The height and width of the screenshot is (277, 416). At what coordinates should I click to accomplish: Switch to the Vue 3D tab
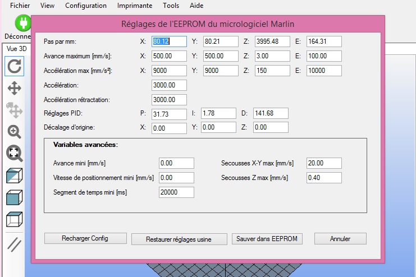(16, 49)
